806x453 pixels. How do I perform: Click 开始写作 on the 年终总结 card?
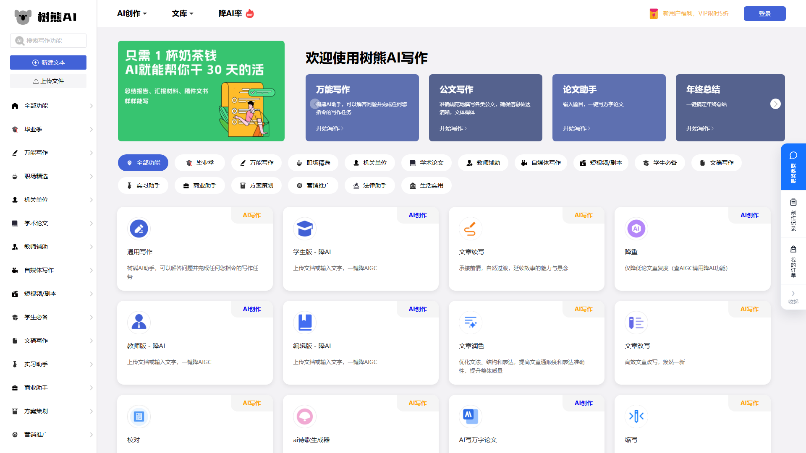700,128
